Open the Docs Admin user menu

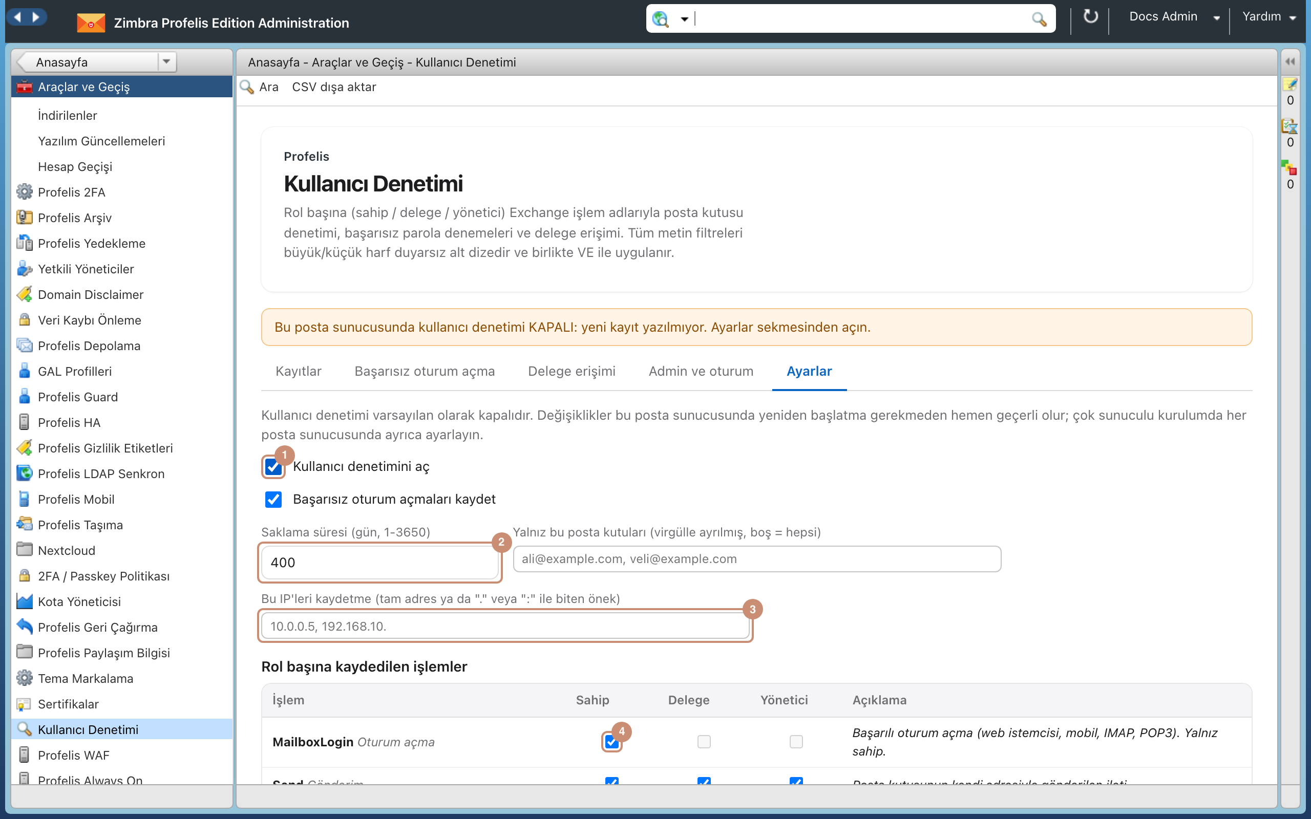(x=1174, y=17)
